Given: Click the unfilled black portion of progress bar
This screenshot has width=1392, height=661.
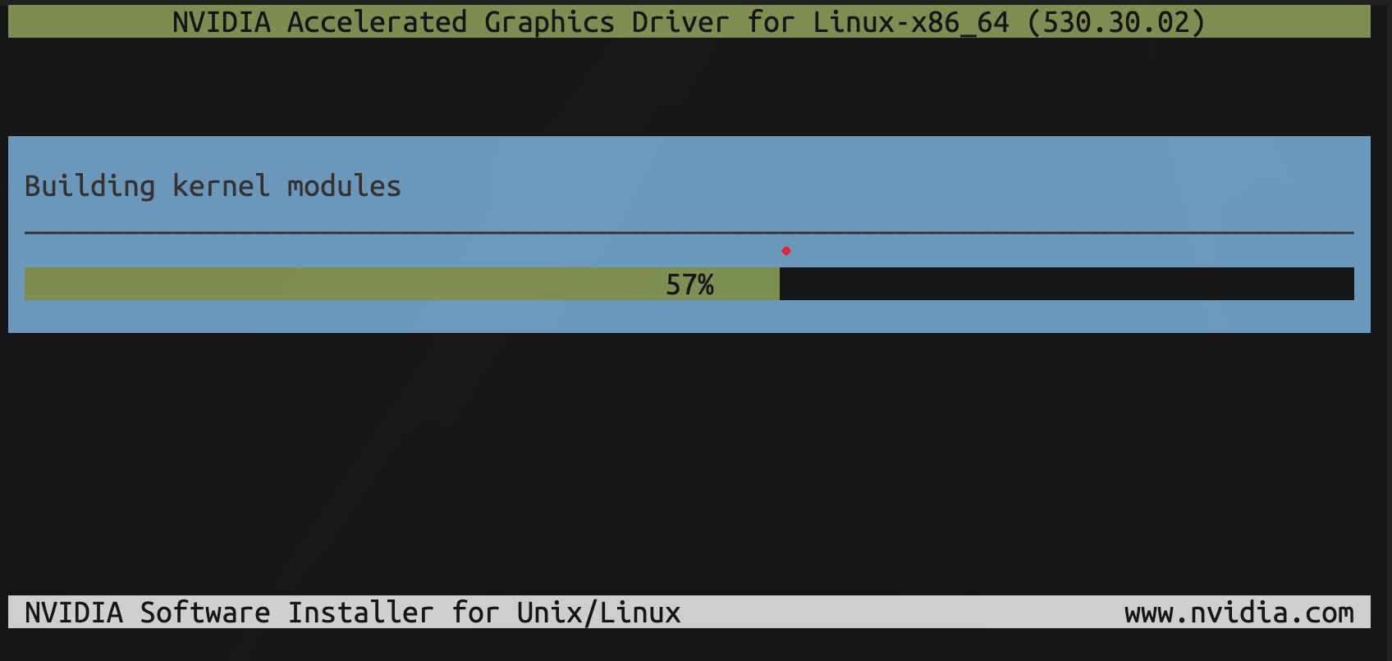Looking at the screenshot, I should (x=1067, y=284).
